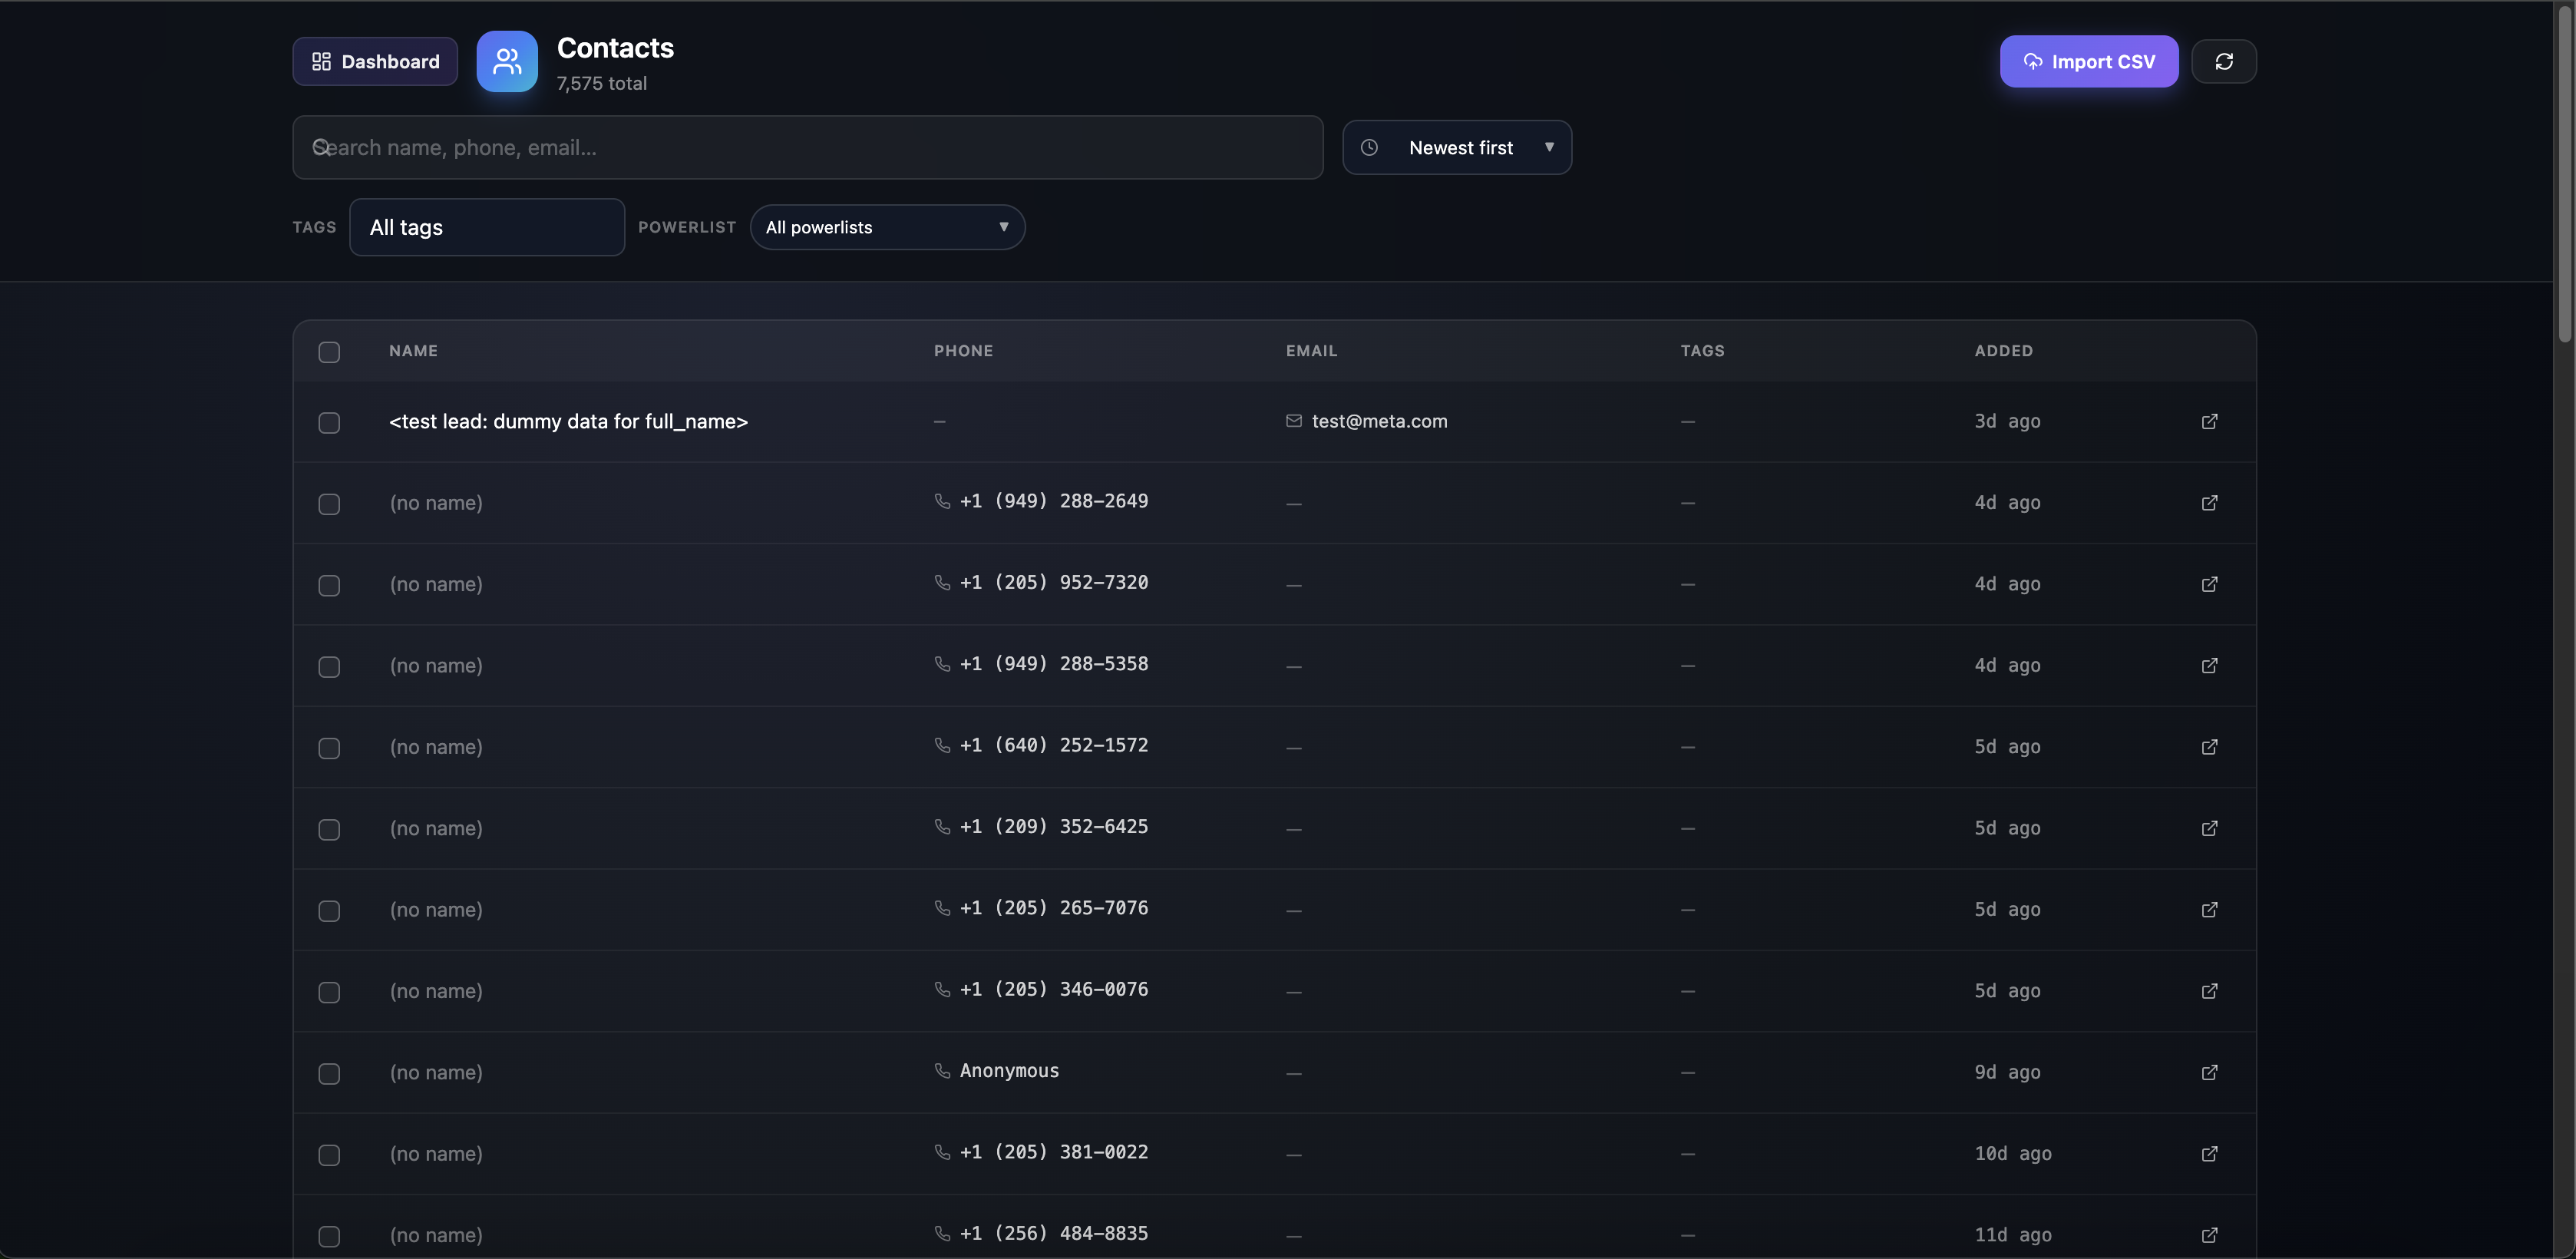Open contact (205) 265-7076 external link icon
The width and height of the screenshot is (2576, 1259).
click(2209, 910)
